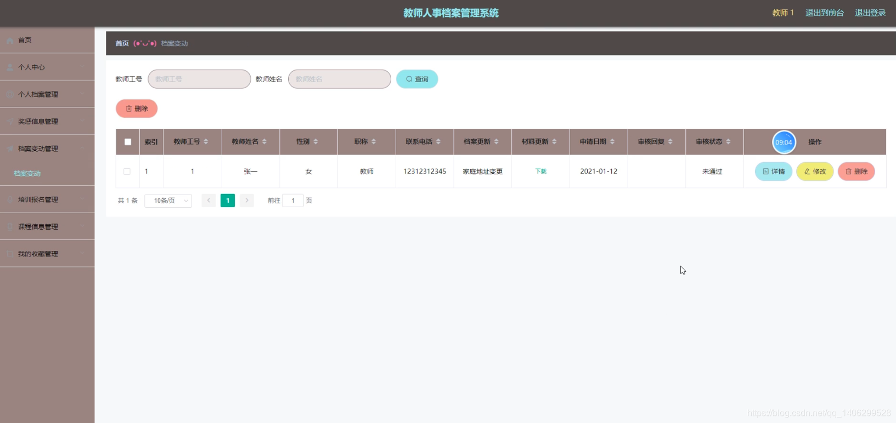Click 退出到前台 in the top bar

(x=825, y=13)
